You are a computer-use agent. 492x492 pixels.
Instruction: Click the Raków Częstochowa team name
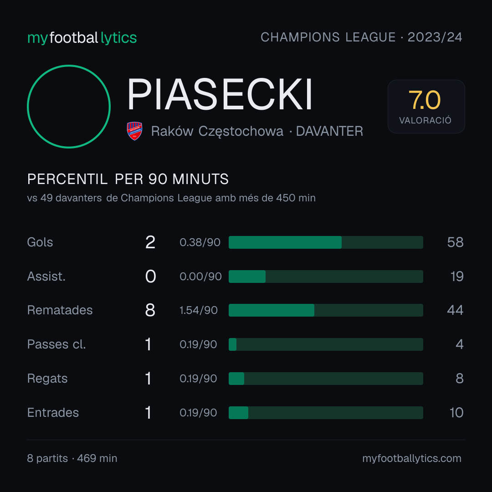coord(217,131)
